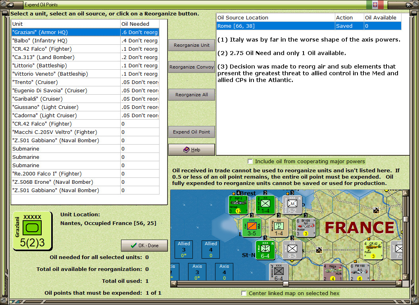419x305 pixels.
Task: Toggle Center linked map on selected hex
Action: pos(244,293)
